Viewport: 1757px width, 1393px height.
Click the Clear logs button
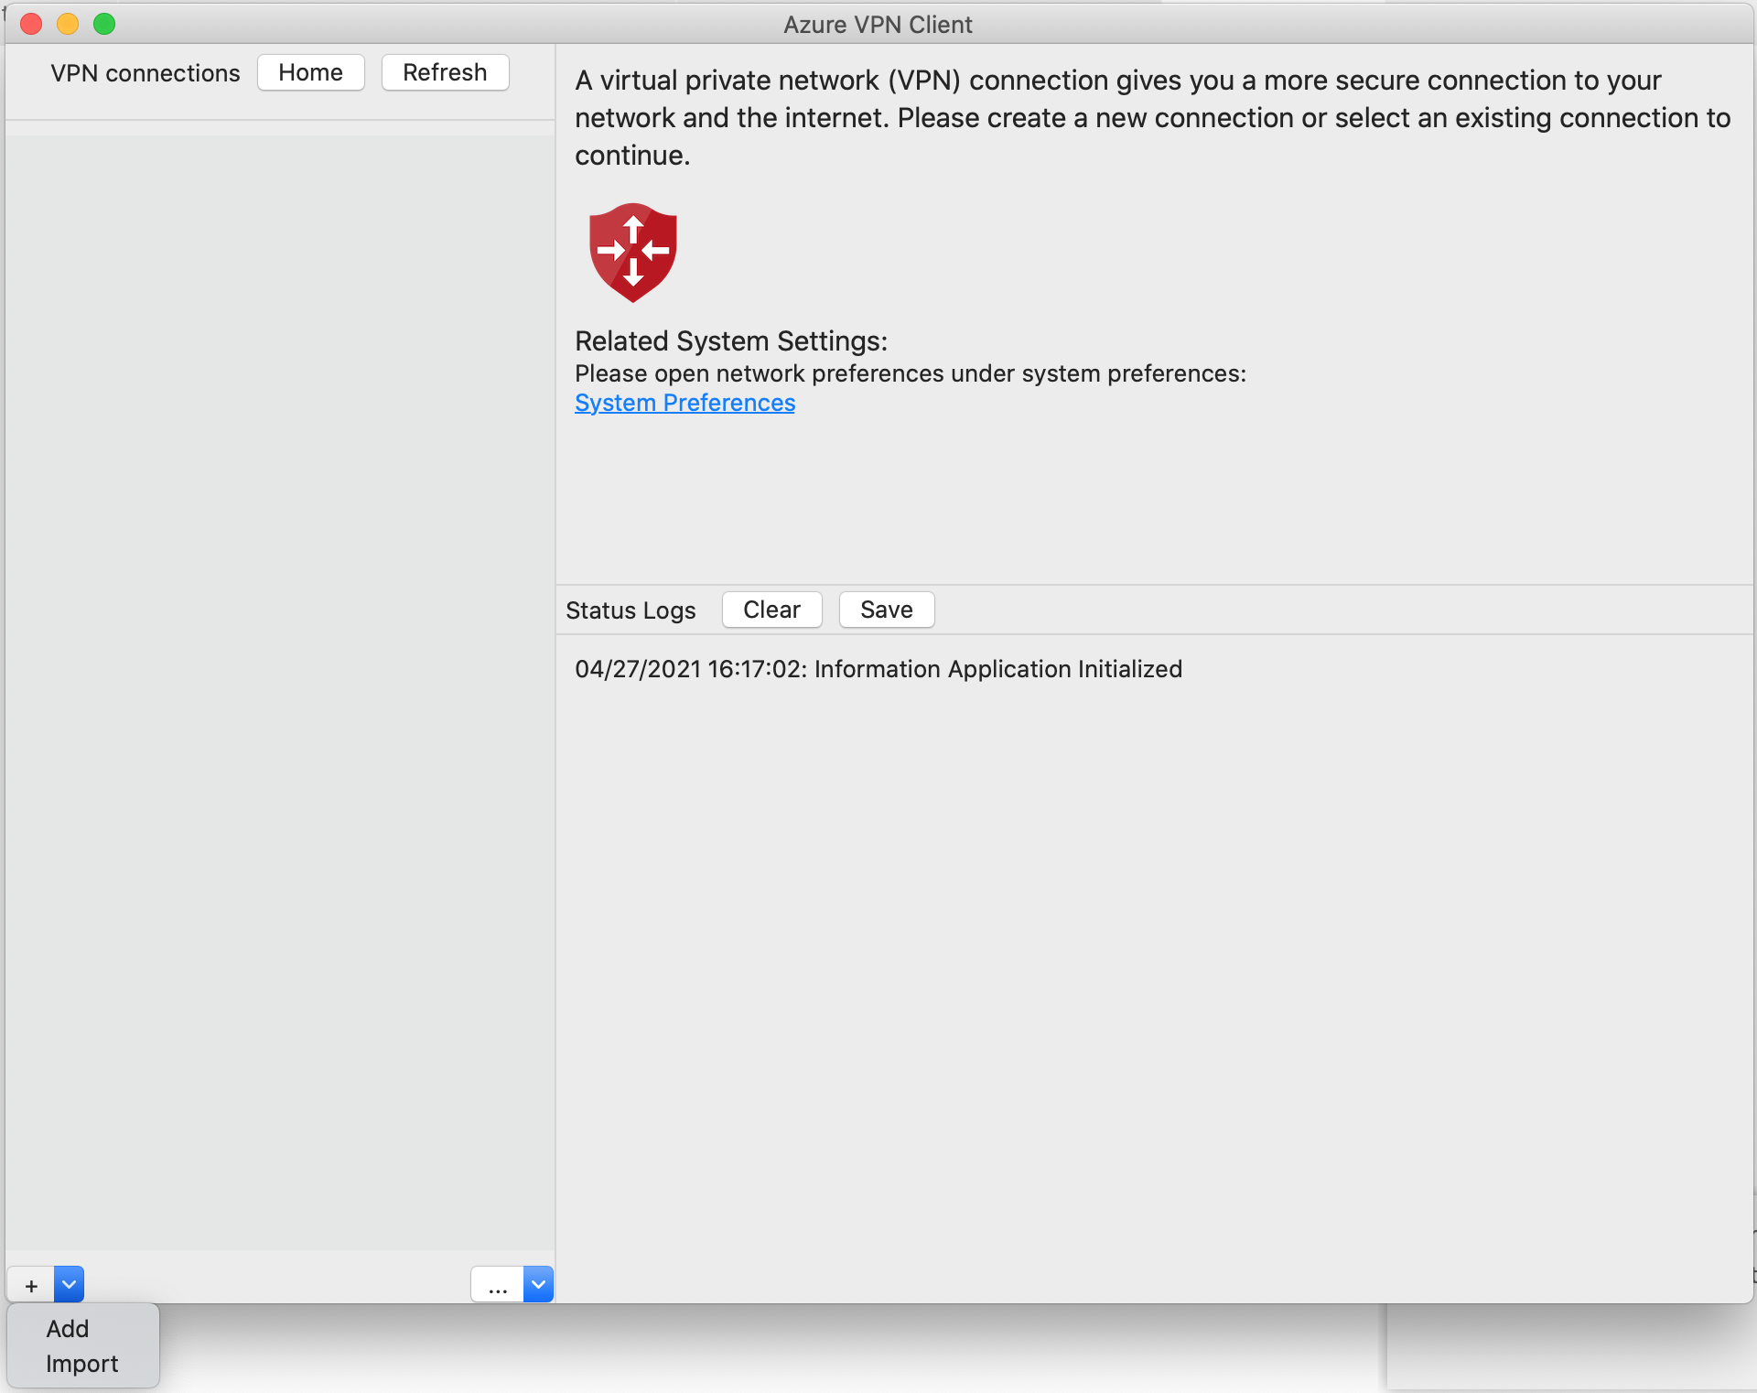tap(771, 609)
